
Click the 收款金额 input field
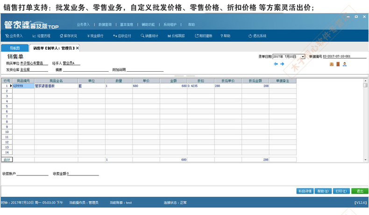tap(83, 174)
